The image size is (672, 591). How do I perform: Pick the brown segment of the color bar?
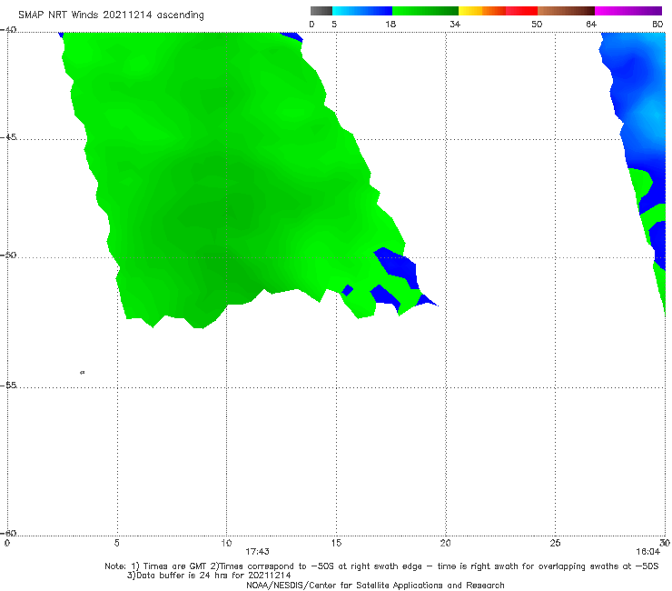(x=566, y=11)
